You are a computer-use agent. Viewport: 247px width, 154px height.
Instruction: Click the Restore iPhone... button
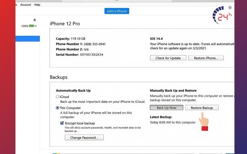pyautogui.click(x=206, y=58)
